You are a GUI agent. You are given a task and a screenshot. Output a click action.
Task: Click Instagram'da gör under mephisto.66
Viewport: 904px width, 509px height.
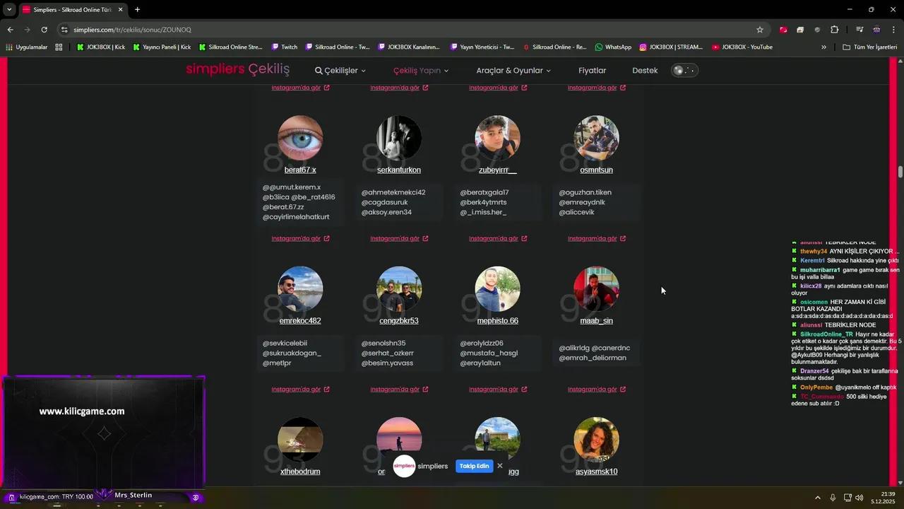(x=498, y=390)
